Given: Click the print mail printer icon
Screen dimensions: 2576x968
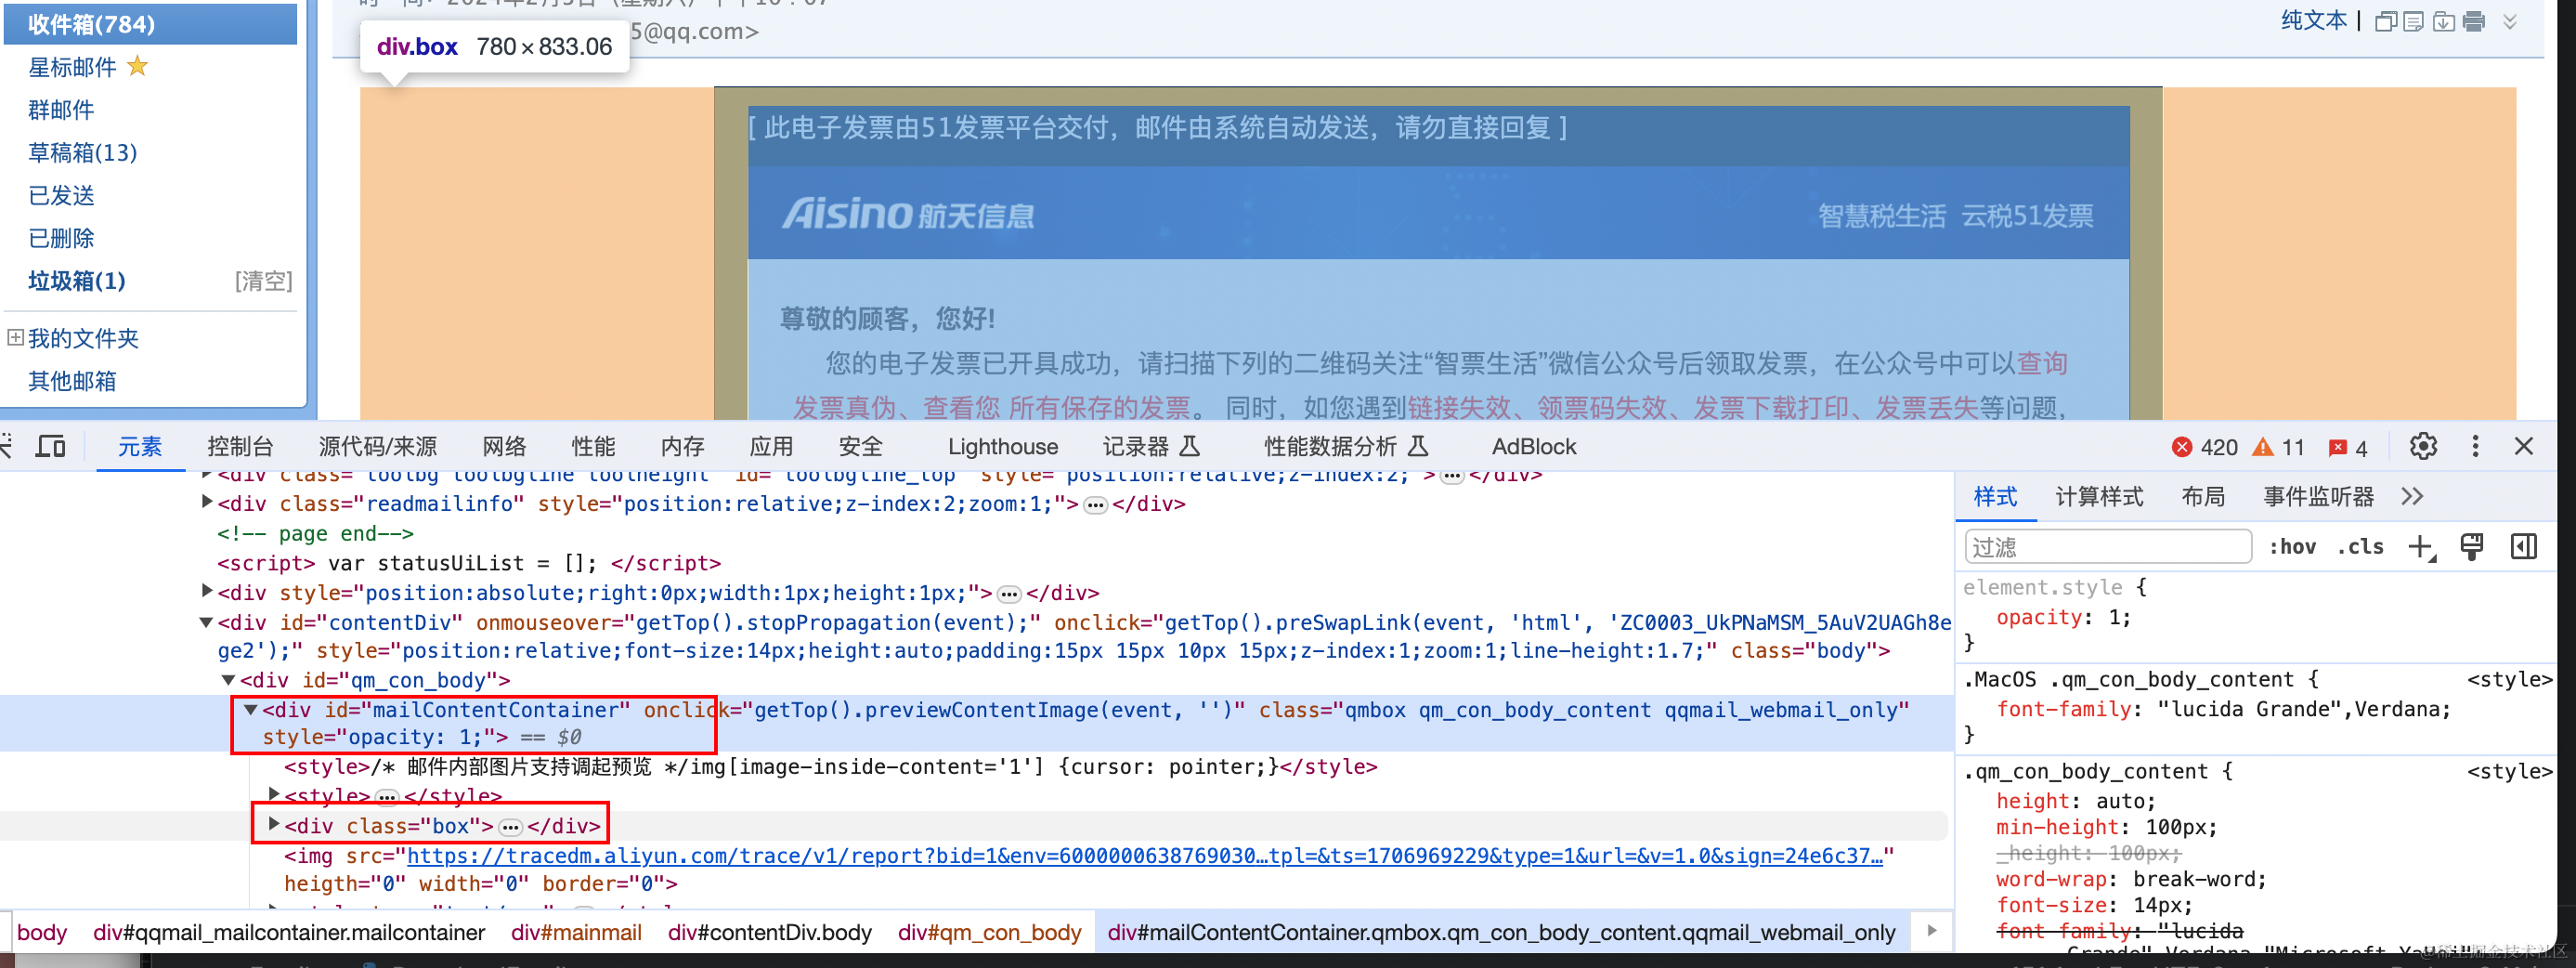Looking at the screenshot, I should pos(2473,21).
